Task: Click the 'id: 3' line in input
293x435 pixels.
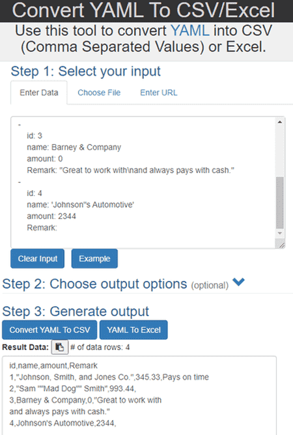Action: click(x=35, y=136)
